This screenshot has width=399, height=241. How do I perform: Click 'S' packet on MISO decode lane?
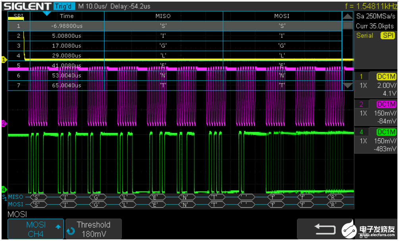tap(39, 197)
